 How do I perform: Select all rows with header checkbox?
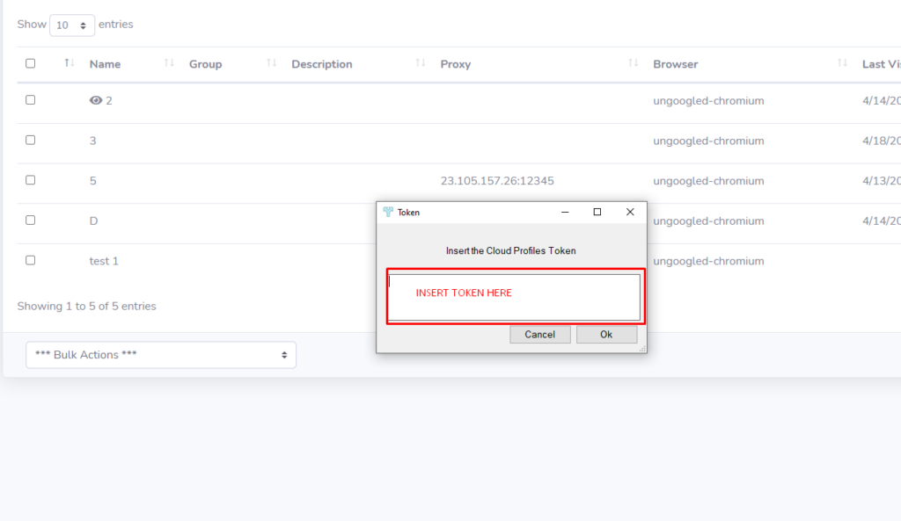pos(31,63)
